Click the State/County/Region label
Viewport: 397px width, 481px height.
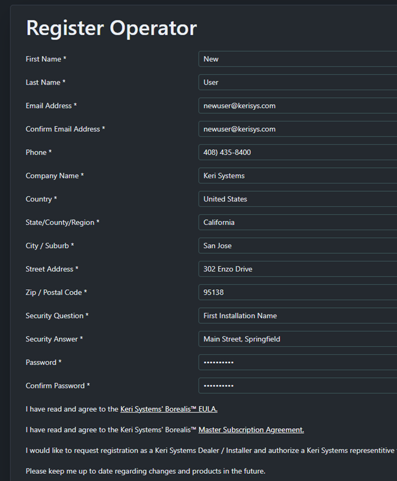[x=63, y=222]
